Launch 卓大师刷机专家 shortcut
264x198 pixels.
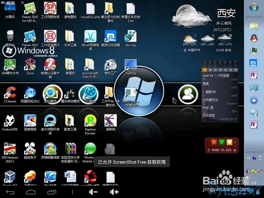50,125
